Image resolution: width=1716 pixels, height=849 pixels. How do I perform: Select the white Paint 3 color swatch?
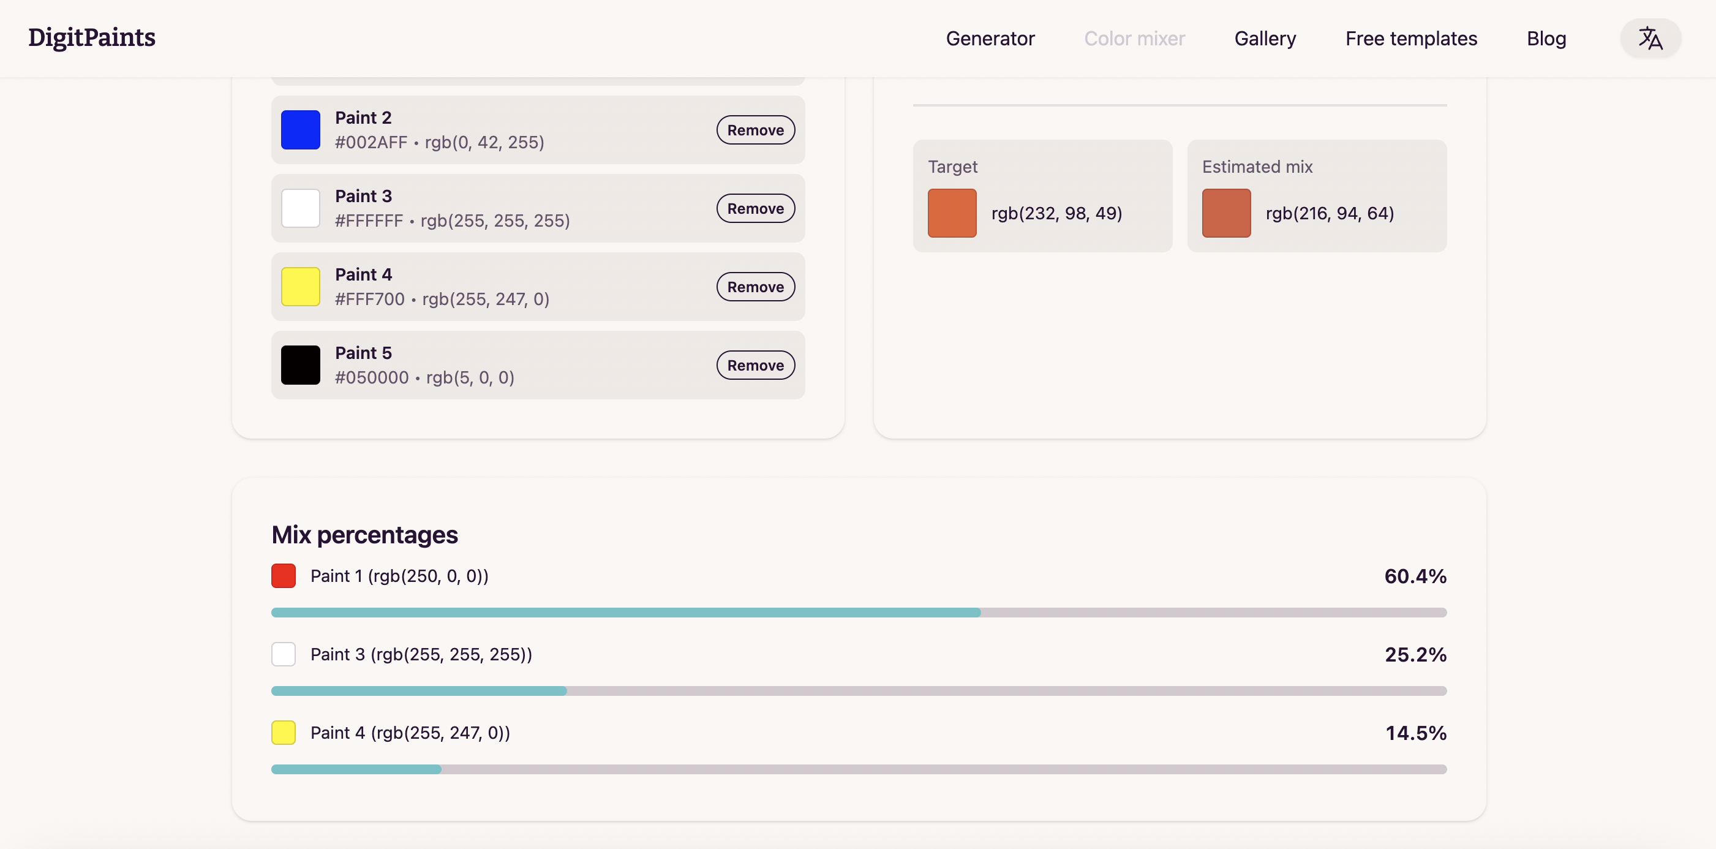pyautogui.click(x=299, y=208)
